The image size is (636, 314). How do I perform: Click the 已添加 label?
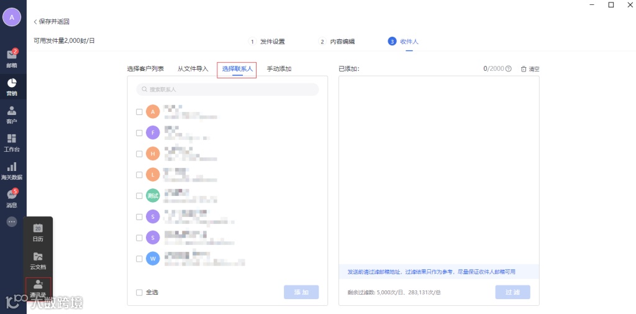pos(349,68)
